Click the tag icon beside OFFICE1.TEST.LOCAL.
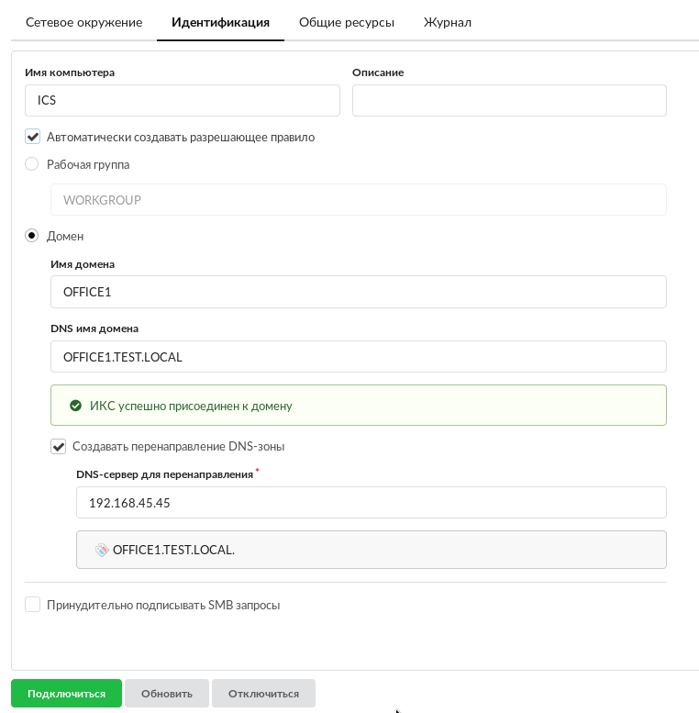Image resolution: width=699 pixels, height=713 pixels. point(102,550)
